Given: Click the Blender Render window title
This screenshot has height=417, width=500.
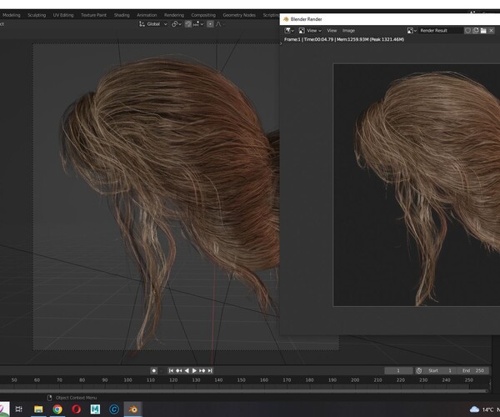Looking at the screenshot, I should pyautogui.click(x=306, y=19).
